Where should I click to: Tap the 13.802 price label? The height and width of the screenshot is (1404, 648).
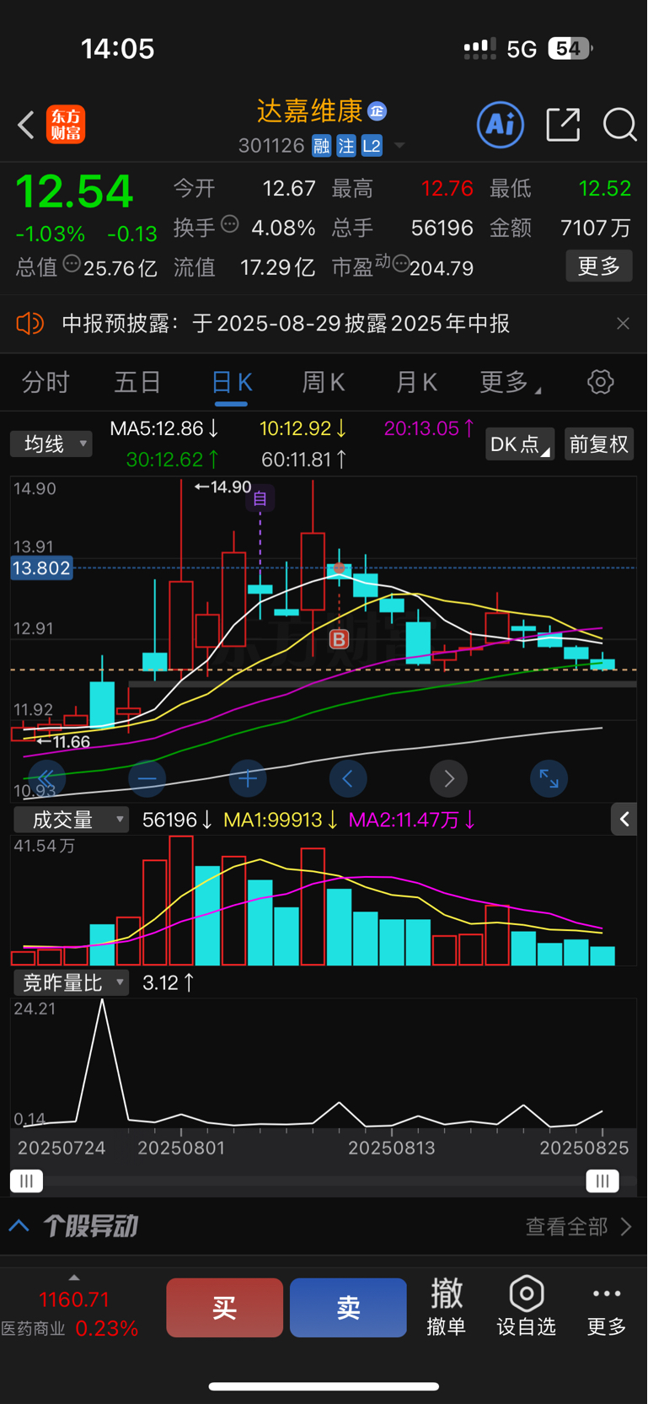point(41,568)
